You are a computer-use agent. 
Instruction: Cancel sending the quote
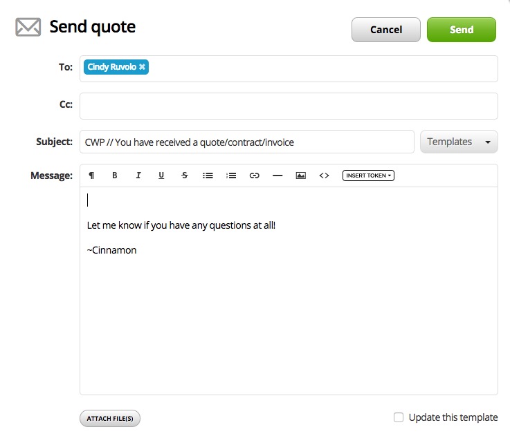point(385,30)
